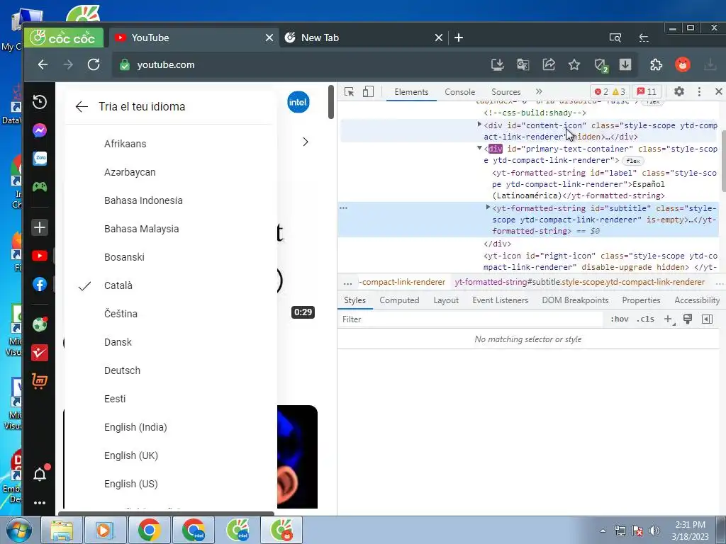
Task: Toggle the DevTools device toolbar
Action: [x=368, y=91]
